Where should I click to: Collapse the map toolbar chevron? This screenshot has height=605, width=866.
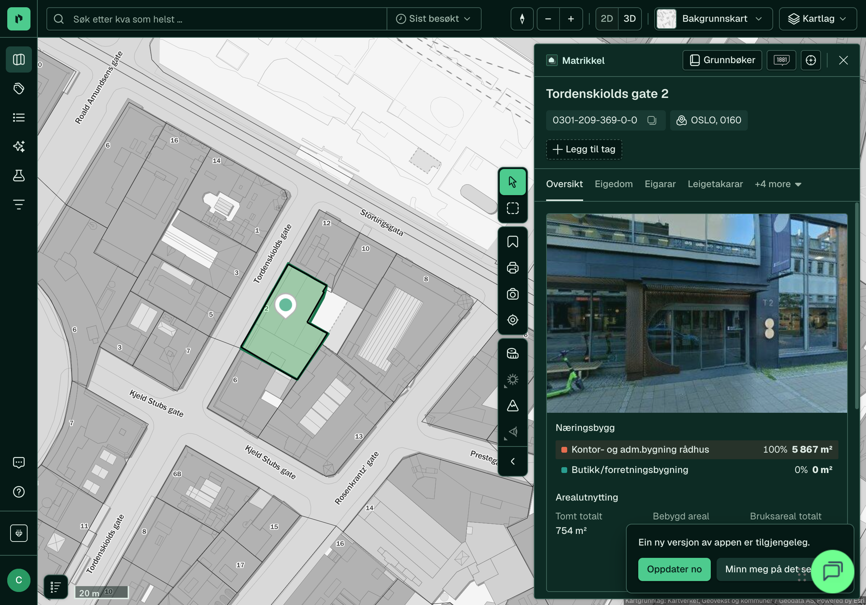click(x=512, y=461)
